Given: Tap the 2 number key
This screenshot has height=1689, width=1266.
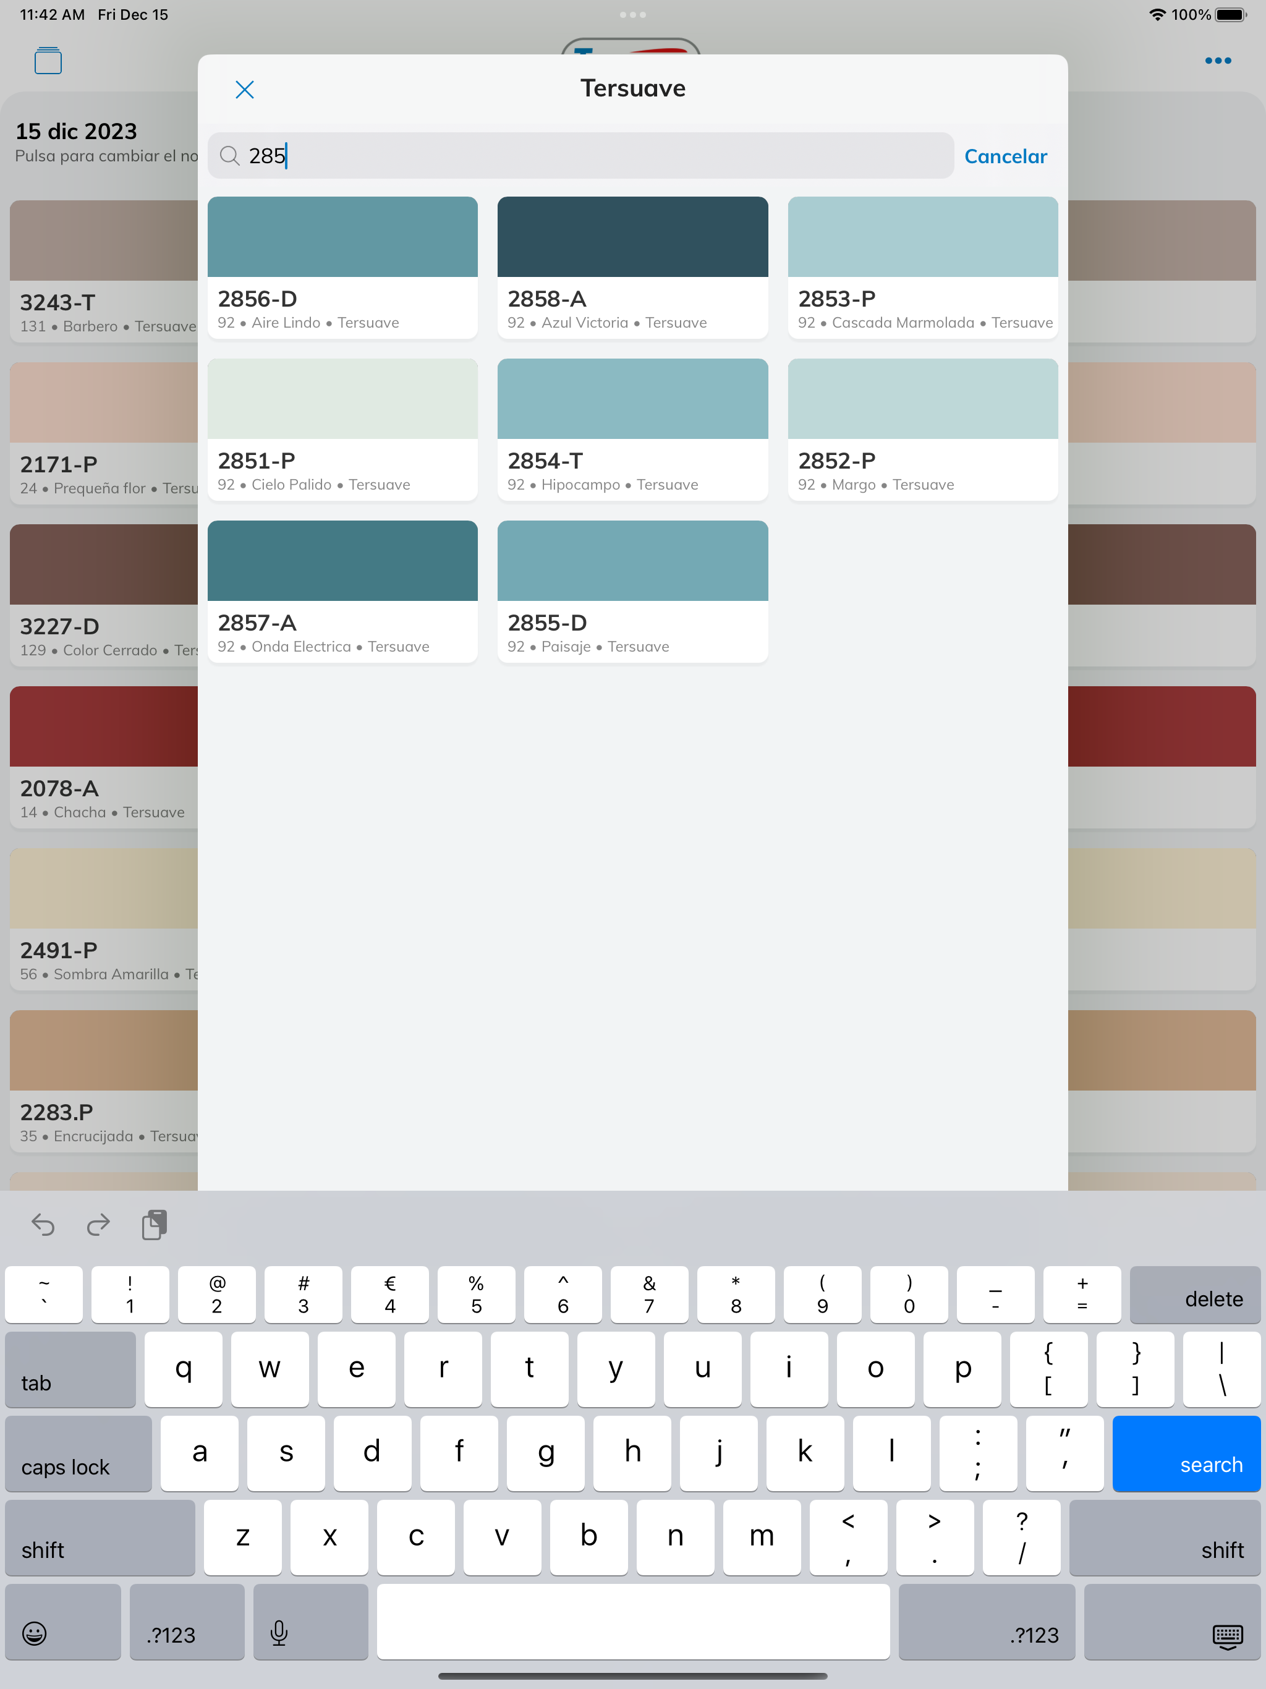Looking at the screenshot, I should pyautogui.click(x=217, y=1294).
